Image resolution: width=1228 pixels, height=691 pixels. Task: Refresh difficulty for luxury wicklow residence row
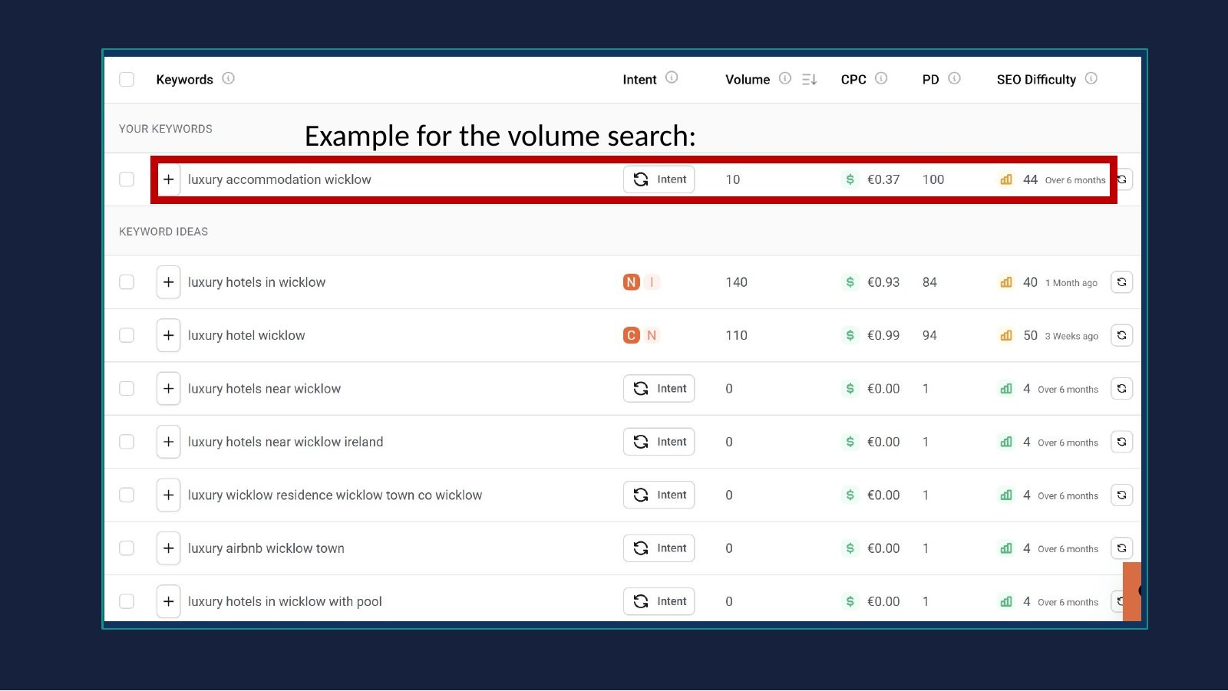click(1122, 495)
